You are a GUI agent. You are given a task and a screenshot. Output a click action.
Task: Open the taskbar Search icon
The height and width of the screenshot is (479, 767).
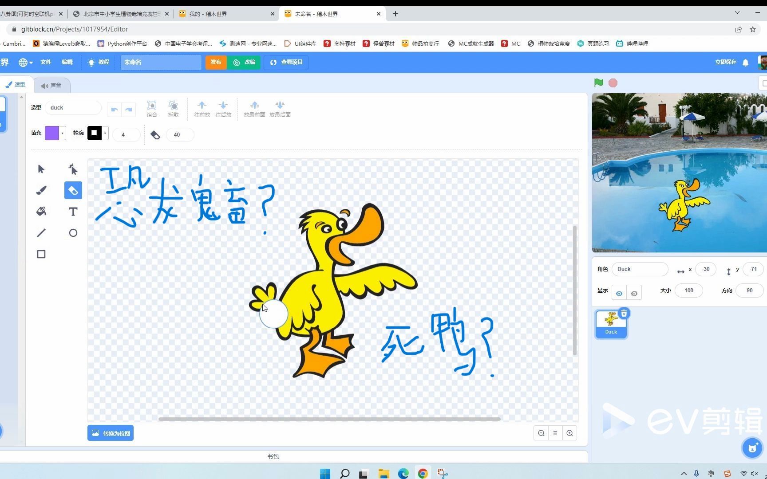tap(344, 474)
